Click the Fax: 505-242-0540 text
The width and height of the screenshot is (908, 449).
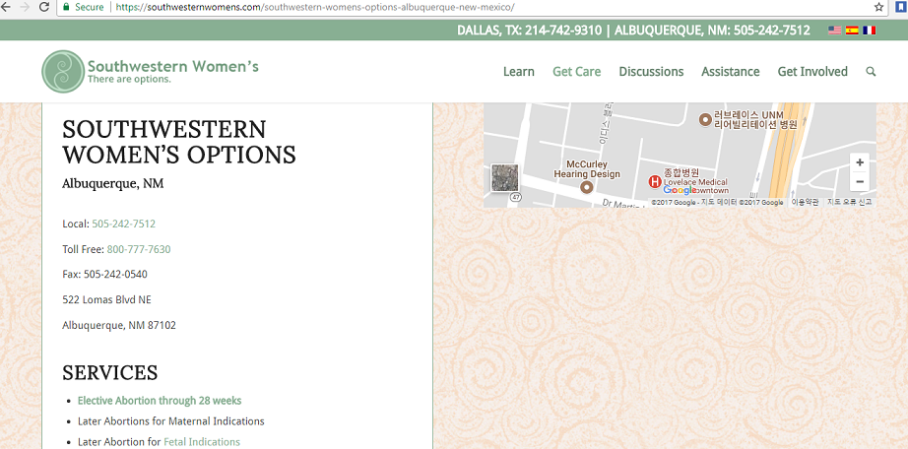pos(104,274)
